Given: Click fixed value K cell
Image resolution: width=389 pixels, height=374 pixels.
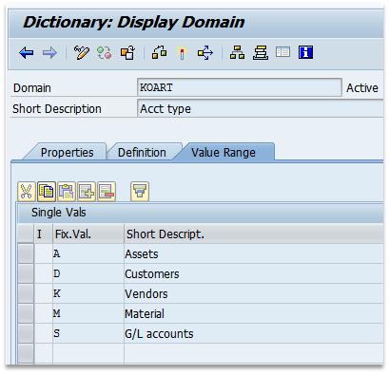Looking at the screenshot, I should click(x=88, y=293).
